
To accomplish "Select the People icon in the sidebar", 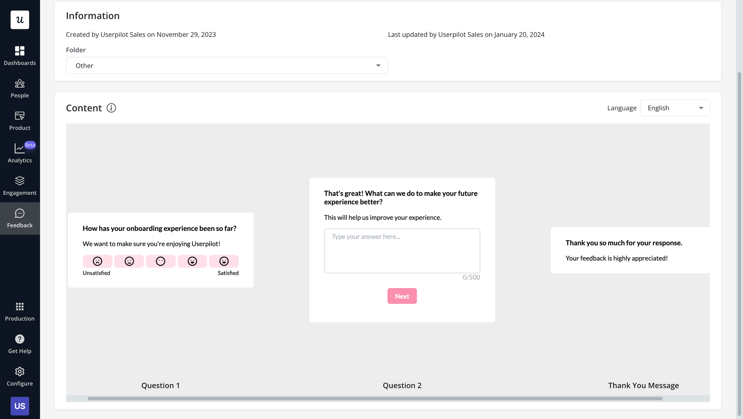I will click(x=20, y=88).
